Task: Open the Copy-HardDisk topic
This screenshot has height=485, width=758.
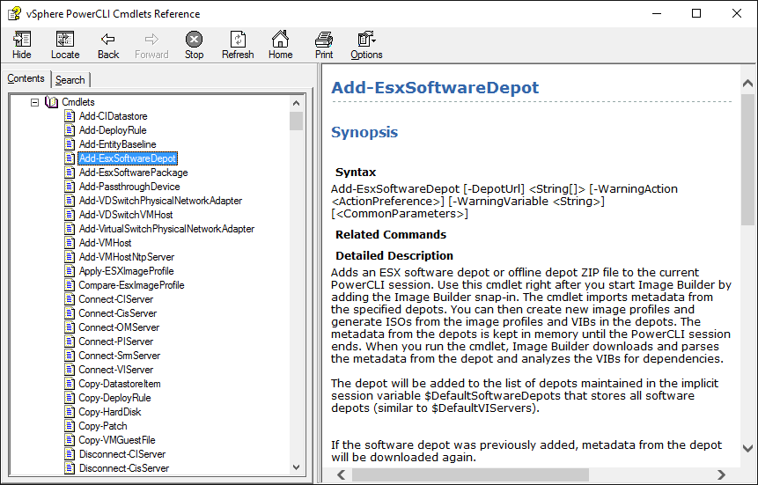Action: 110,411
